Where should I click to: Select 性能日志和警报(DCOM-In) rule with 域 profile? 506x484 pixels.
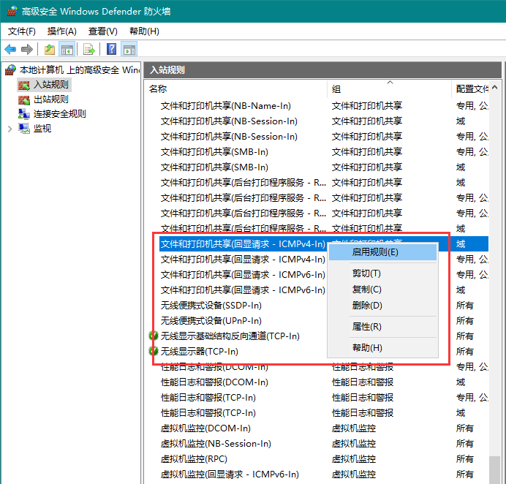coord(214,382)
